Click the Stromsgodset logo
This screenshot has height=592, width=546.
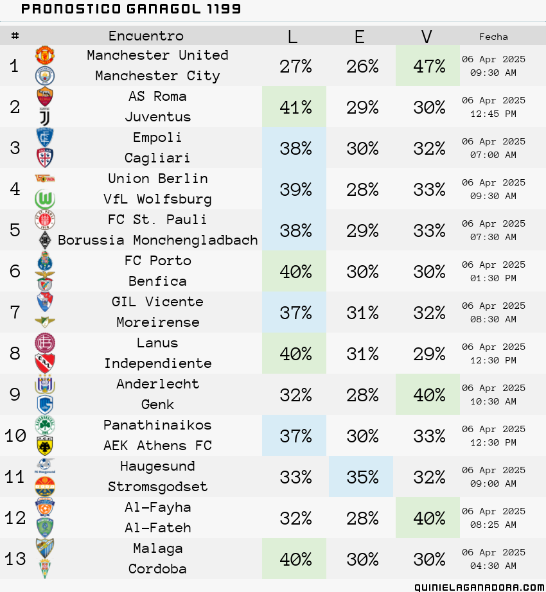tap(45, 487)
